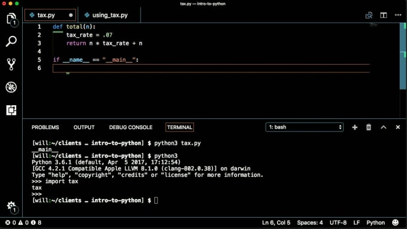Click 'LF' end of line selector

[x=356, y=222]
